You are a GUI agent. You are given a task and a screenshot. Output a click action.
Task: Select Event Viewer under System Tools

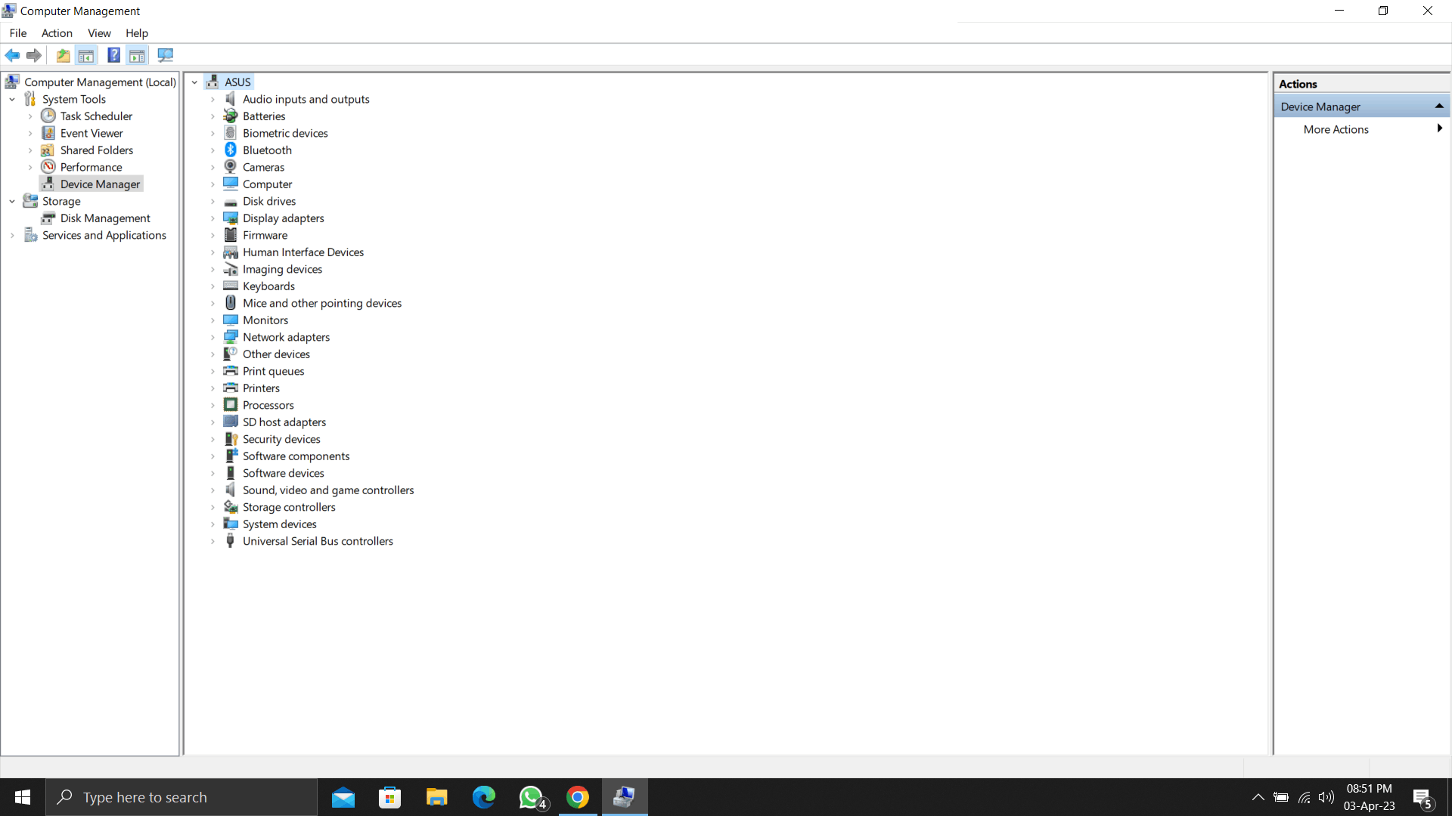pos(91,133)
